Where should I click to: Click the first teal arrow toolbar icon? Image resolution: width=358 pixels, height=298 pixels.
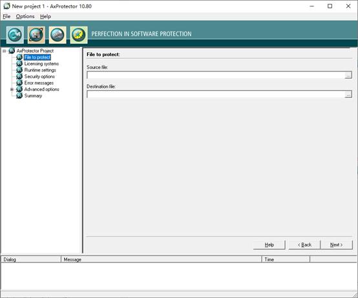[15, 35]
